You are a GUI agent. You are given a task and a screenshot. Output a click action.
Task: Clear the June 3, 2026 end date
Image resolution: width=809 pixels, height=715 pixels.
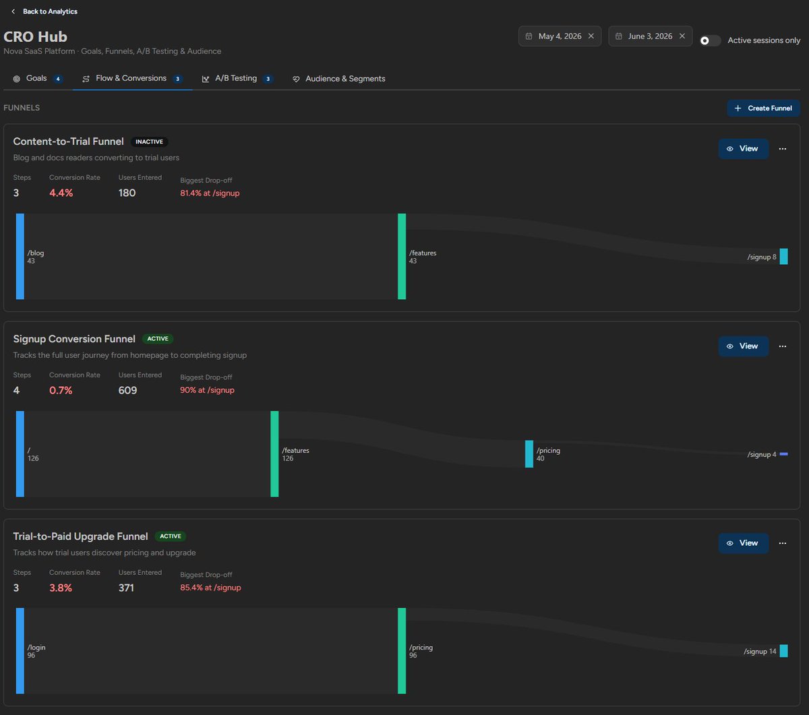coord(682,36)
